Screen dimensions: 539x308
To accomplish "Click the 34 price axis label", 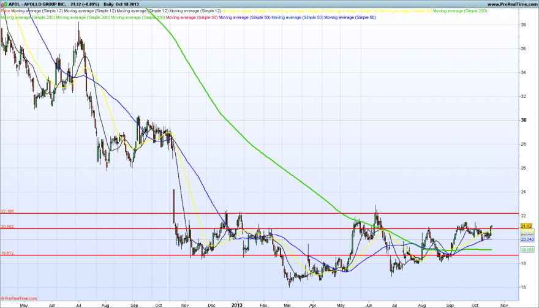I will pos(524,72).
